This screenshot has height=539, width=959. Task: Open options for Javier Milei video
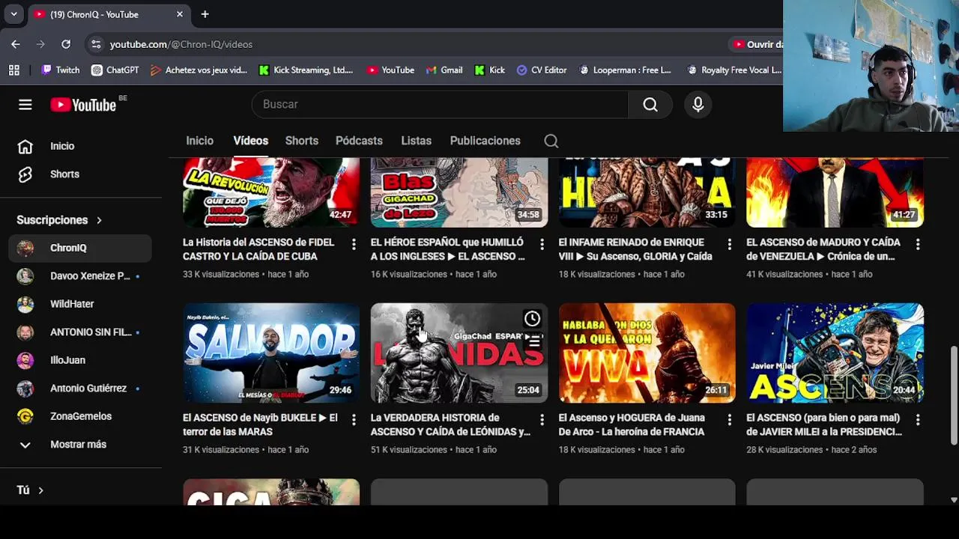coord(917,420)
